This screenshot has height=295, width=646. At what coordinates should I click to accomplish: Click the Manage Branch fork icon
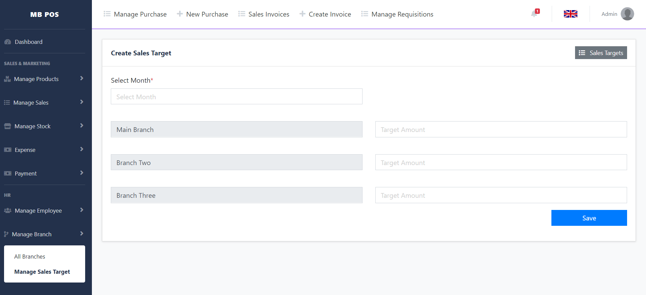point(6,234)
